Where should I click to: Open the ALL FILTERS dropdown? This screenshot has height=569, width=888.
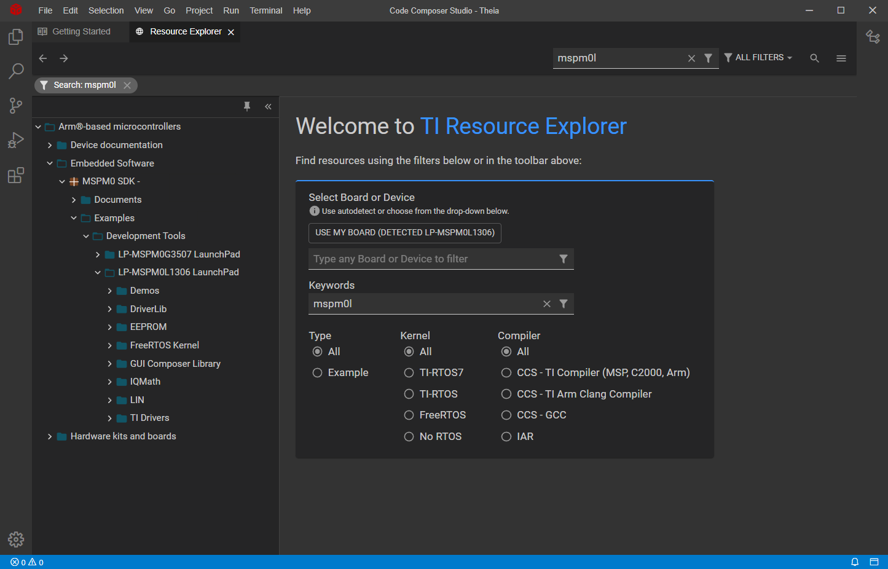759,58
